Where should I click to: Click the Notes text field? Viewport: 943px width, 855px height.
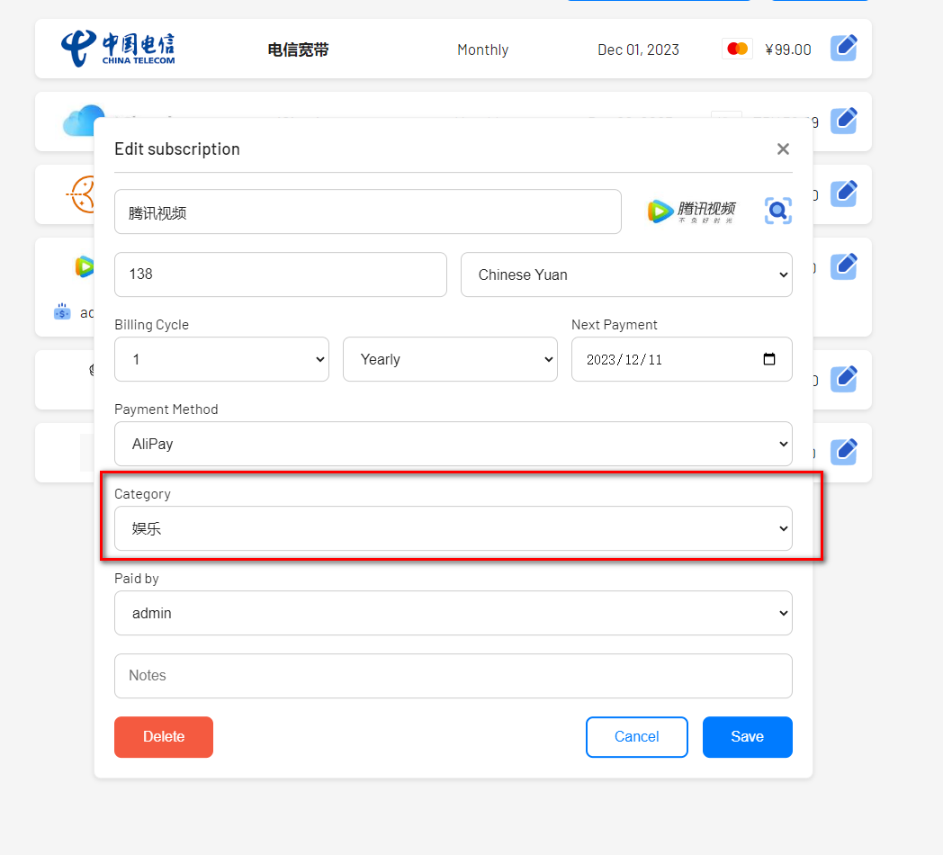coord(453,676)
